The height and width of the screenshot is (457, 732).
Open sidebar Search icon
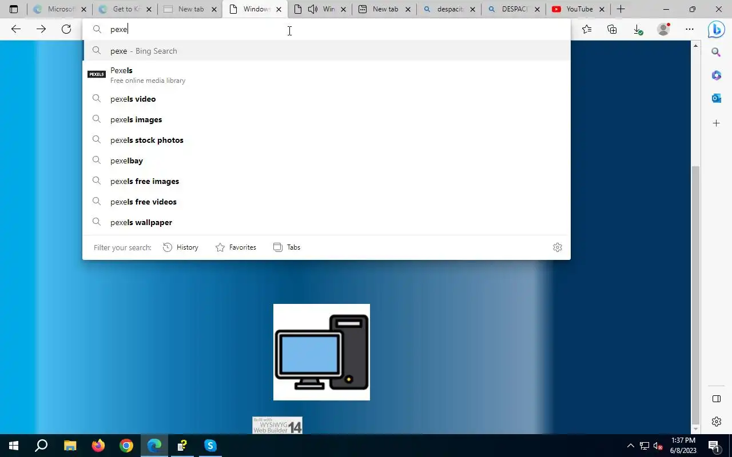point(716,53)
